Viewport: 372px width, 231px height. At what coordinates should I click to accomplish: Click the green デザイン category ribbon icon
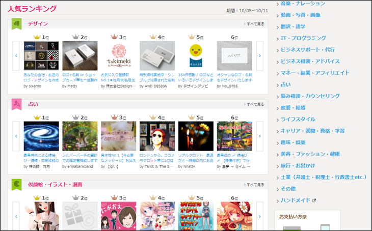(x=17, y=24)
